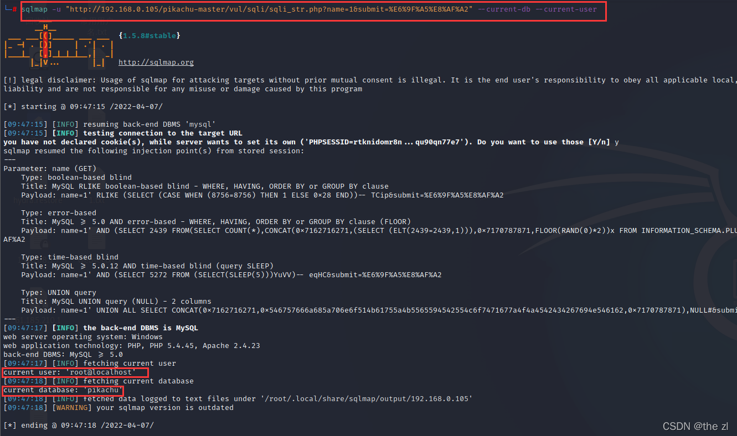Select the 'ending @ 09:47:18' line

click(79, 425)
